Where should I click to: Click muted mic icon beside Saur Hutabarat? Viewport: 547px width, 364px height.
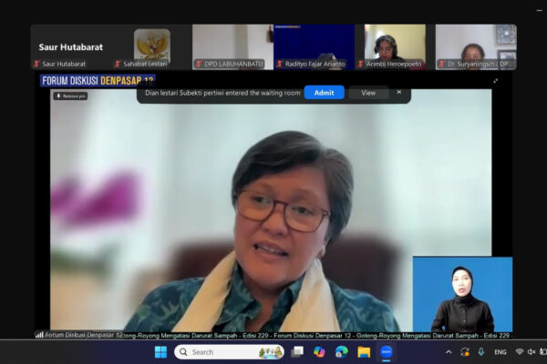pyautogui.click(x=36, y=64)
